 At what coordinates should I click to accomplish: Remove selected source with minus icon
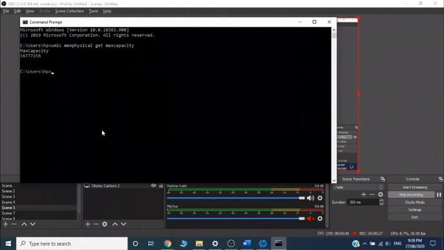(96, 224)
